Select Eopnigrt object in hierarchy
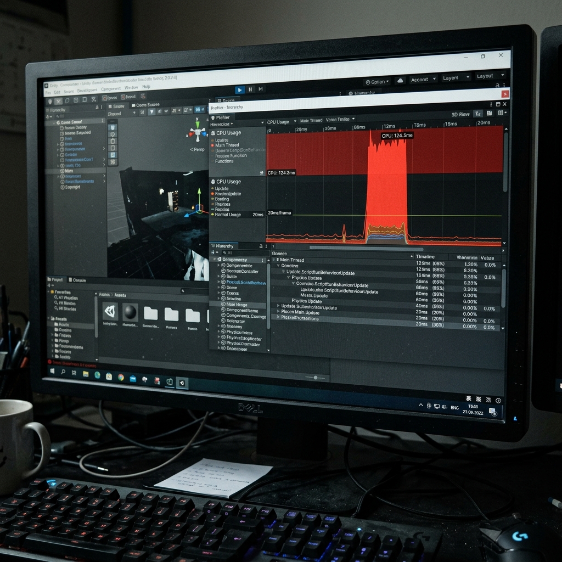The width and height of the screenshot is (562, 562). 70,187
